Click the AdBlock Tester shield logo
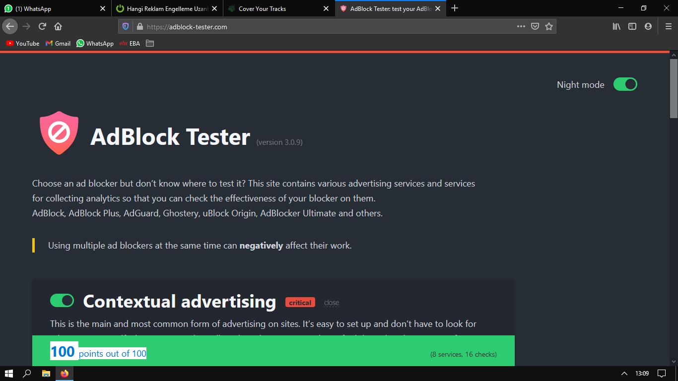 59,133
